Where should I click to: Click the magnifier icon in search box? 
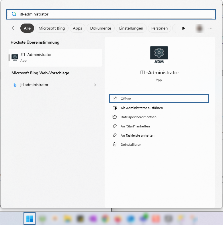click(14, 14)
